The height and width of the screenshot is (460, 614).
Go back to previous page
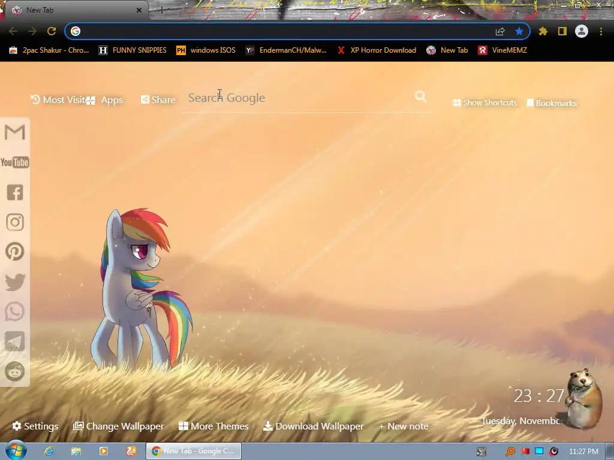click(x=13, y=31)
